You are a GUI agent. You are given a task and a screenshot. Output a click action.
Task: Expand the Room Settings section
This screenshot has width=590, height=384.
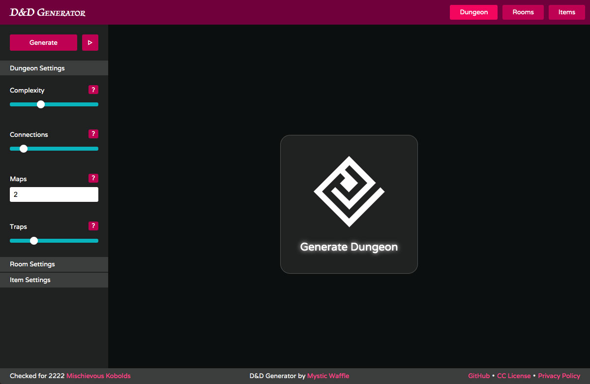point(54,264)
